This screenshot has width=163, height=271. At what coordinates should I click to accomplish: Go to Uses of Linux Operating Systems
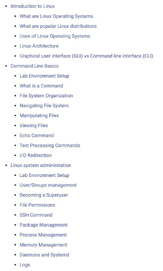tap(55, 36)
